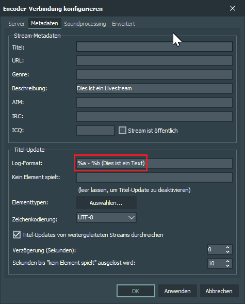Focus the Titel input field
Screen dimensions: 245x304
[x=154, y=47]
